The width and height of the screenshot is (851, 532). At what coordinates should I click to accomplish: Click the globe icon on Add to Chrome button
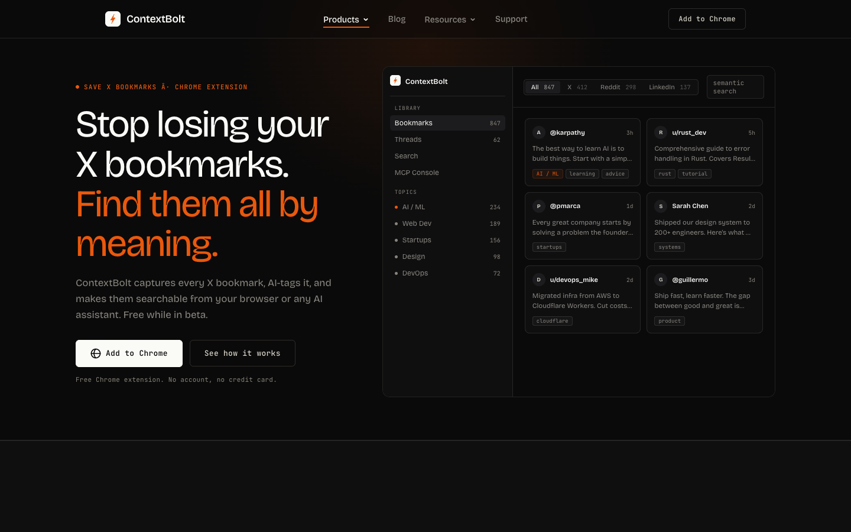tap(96, 353)
